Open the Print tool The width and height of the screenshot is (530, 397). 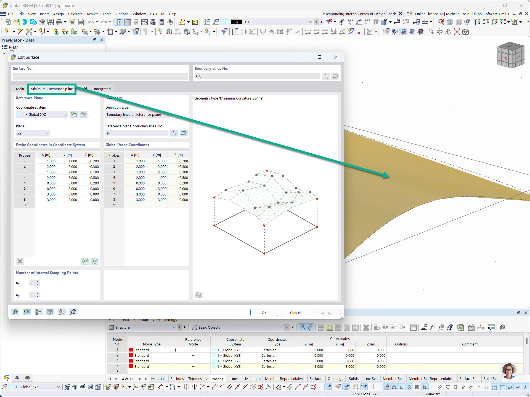pos(60,22)
